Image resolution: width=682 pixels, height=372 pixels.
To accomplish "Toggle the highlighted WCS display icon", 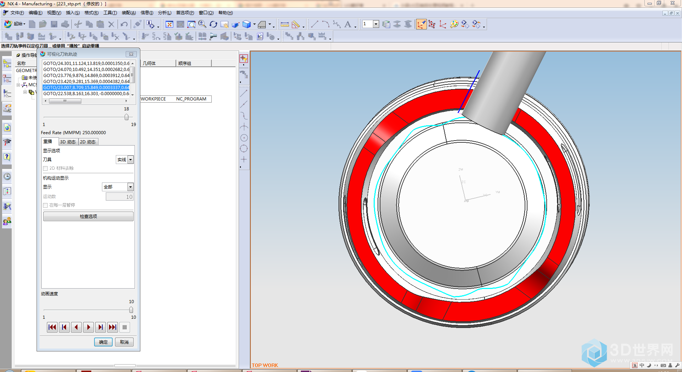I will [x=421, y=24].
